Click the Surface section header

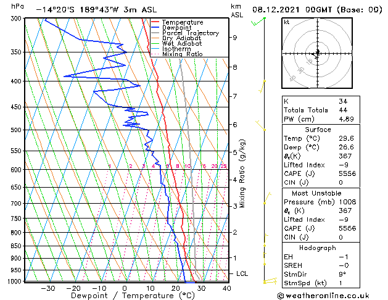317,130
